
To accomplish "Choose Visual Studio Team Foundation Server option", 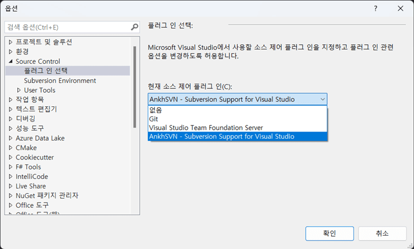I will coord(237,128).
